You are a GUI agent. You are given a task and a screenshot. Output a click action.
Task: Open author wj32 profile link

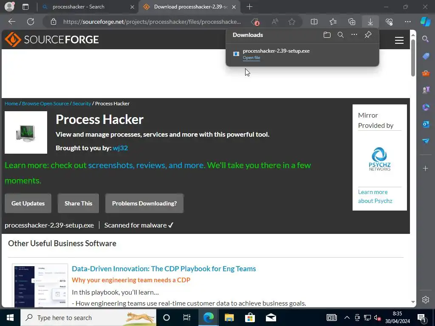pyautogui.click(x=120, y=148)
